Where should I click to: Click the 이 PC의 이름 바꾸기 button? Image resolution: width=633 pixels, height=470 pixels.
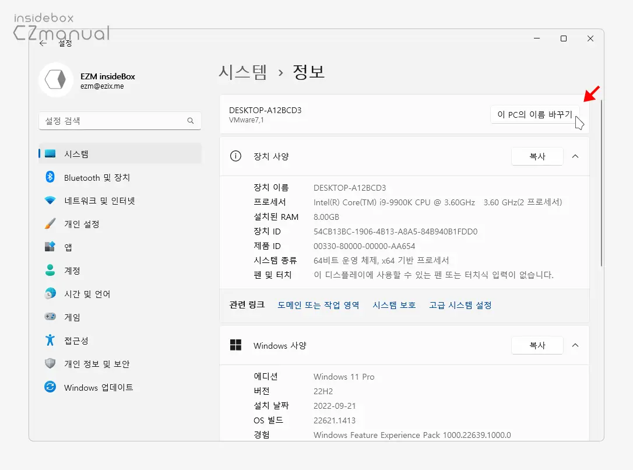534,114
